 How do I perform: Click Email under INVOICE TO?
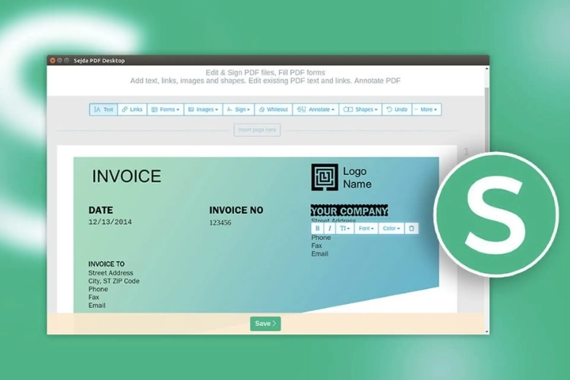pyautogui.click(x=97, y=305)
